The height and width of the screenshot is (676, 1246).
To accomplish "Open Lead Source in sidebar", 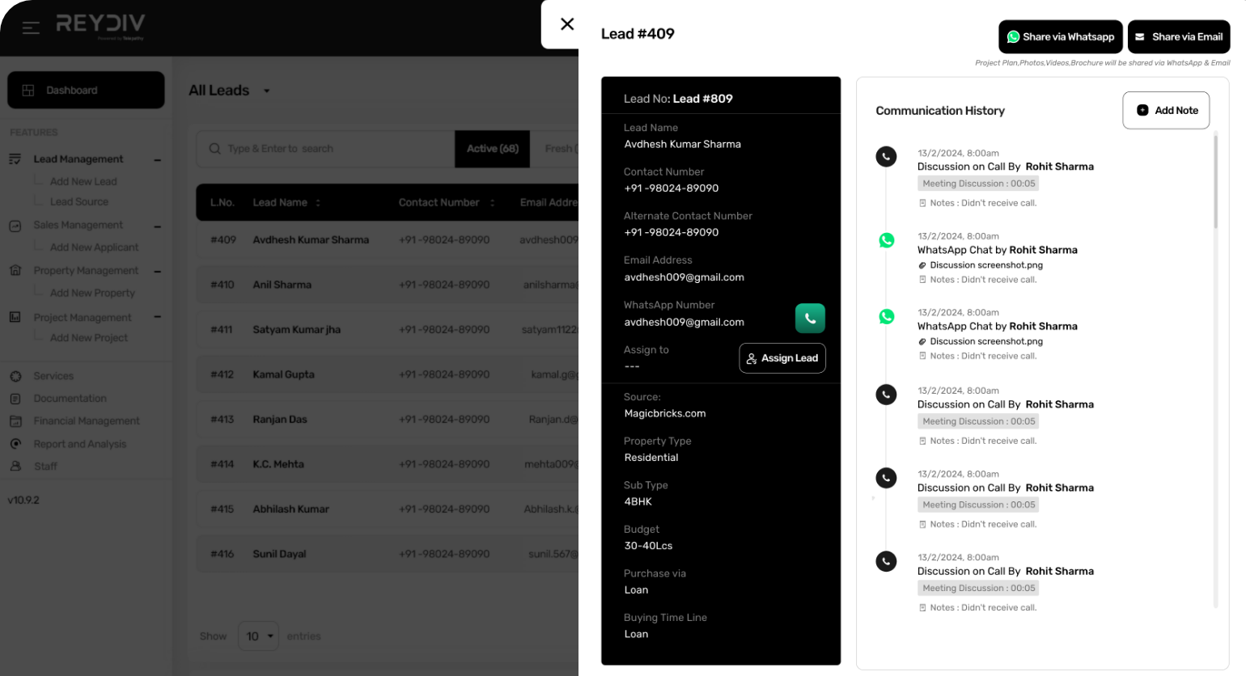I will click(x=79, y=202).
